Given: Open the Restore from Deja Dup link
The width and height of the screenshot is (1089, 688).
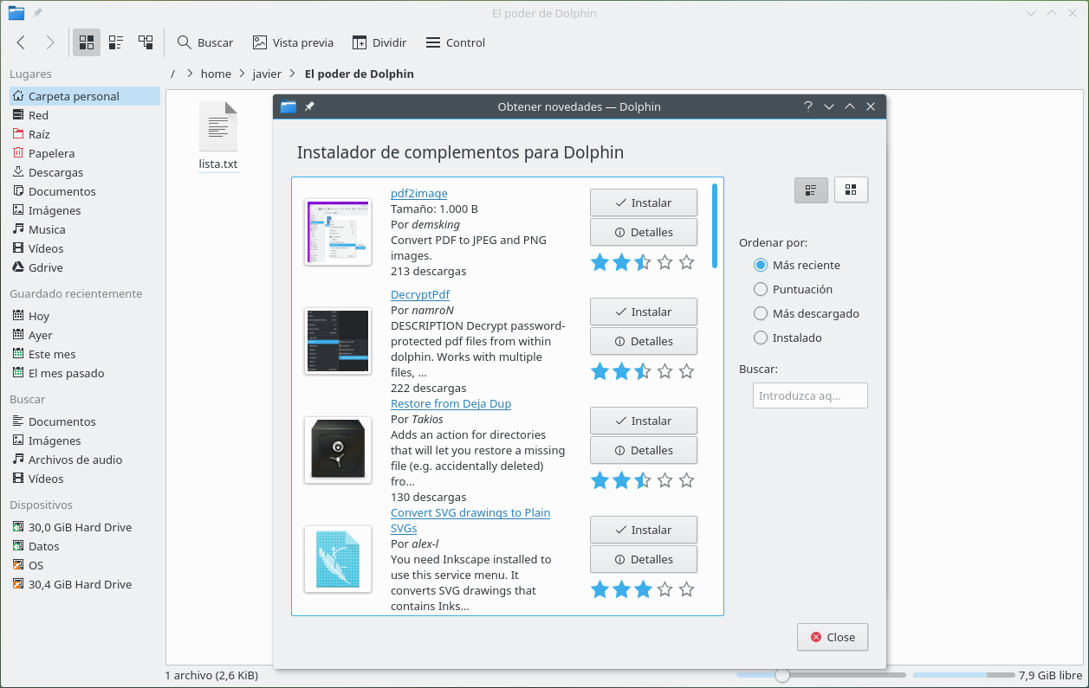Looking at the screenshot, I should coord(451,403).
